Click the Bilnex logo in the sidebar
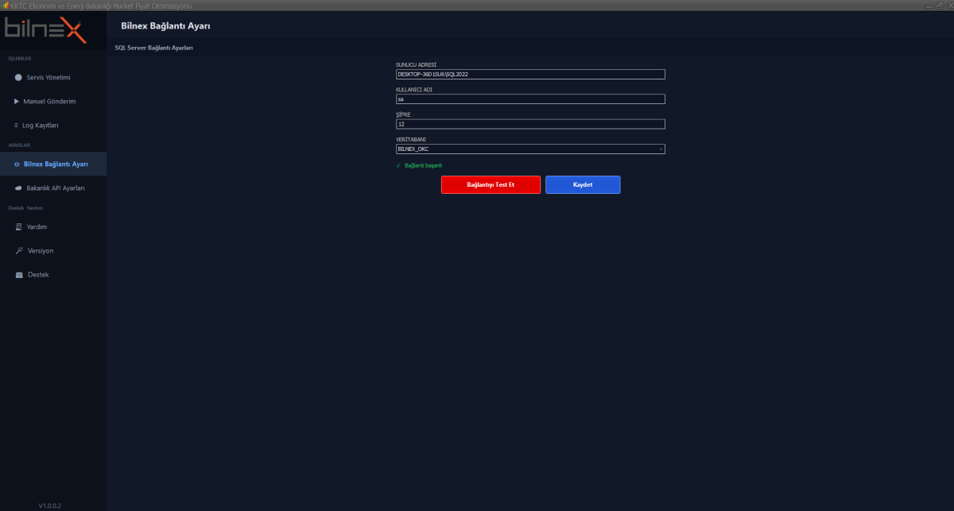This screenshot has height=511, width=954. pos(45,30)
